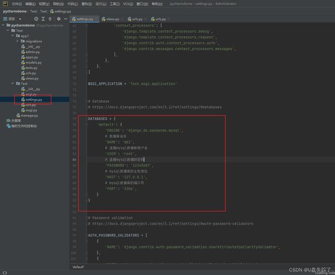This screenshot has width=335, height=275.
Task: Click the Python file icon beside admin.py
Action: [x=23, y=52]
